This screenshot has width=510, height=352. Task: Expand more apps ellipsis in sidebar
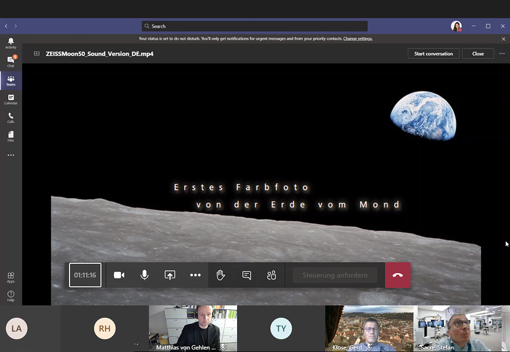(x=11, y=155)
